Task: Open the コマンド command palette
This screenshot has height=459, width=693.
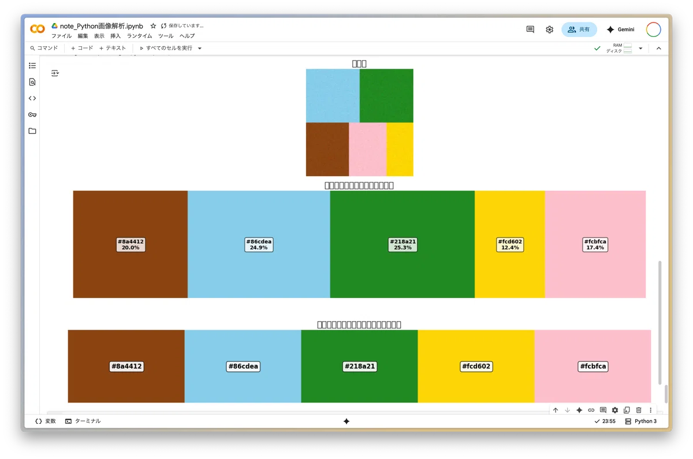Action: click(44, 48)
